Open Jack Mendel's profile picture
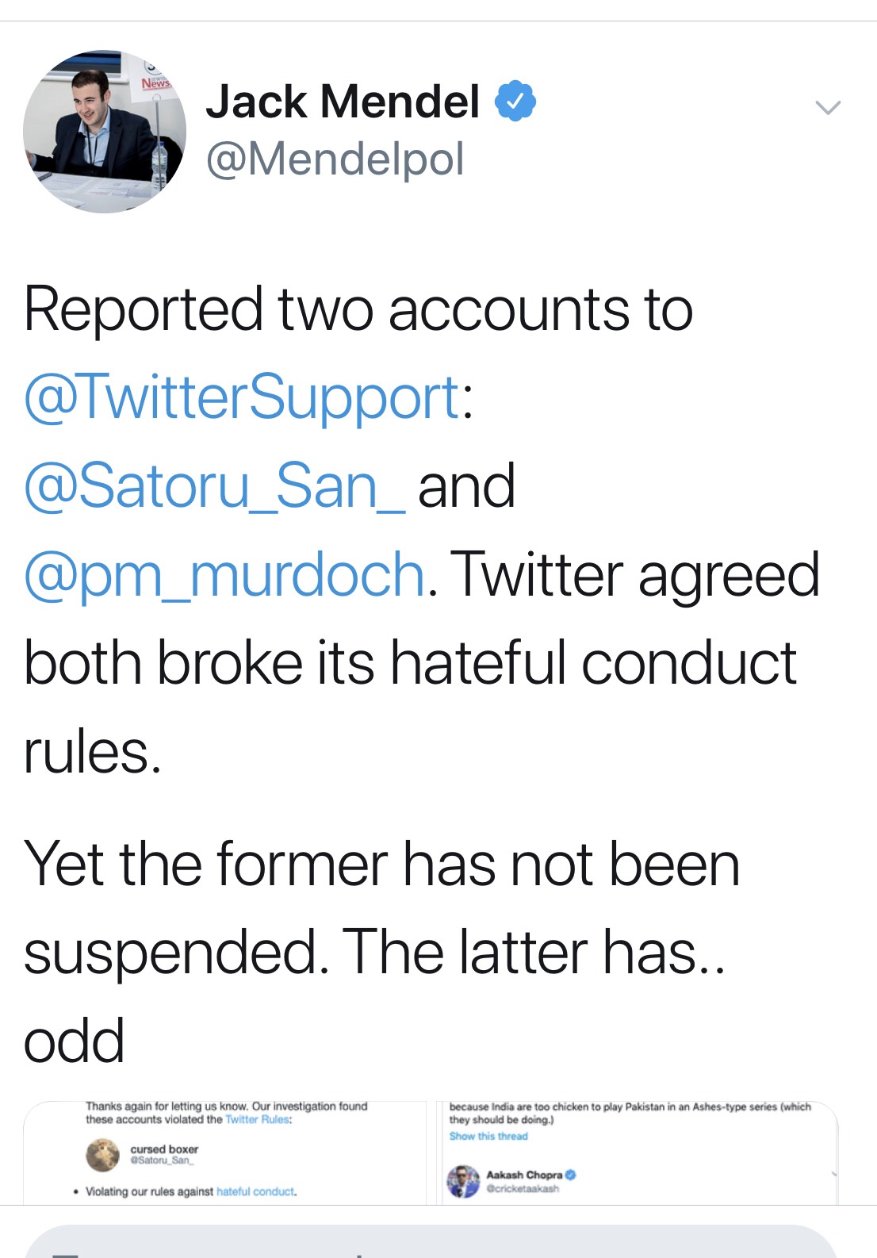The height and width of the screenshot is (1258, 877). (104, 131)
